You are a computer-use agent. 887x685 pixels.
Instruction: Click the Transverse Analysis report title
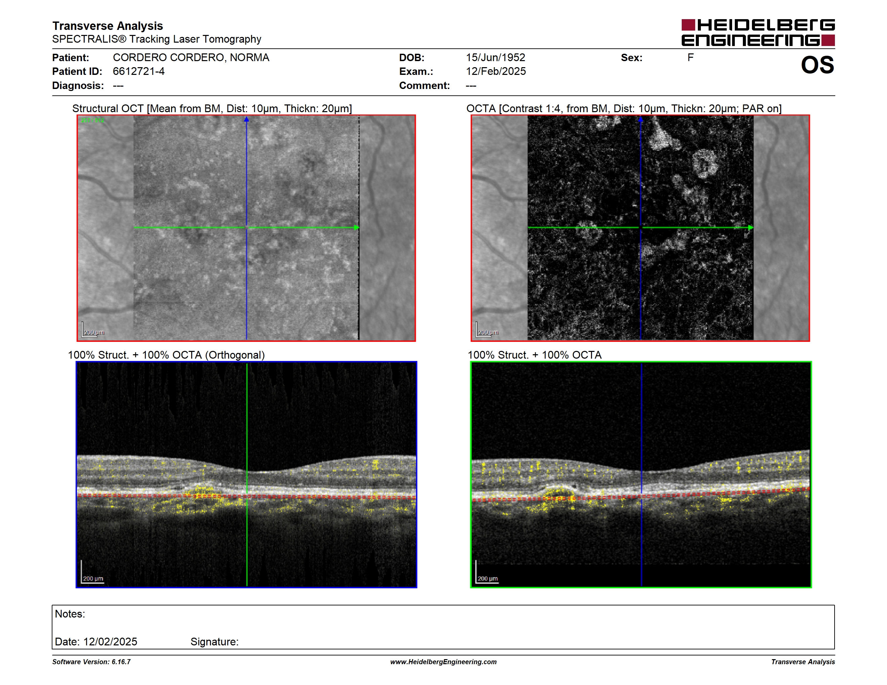click(108, 26)
